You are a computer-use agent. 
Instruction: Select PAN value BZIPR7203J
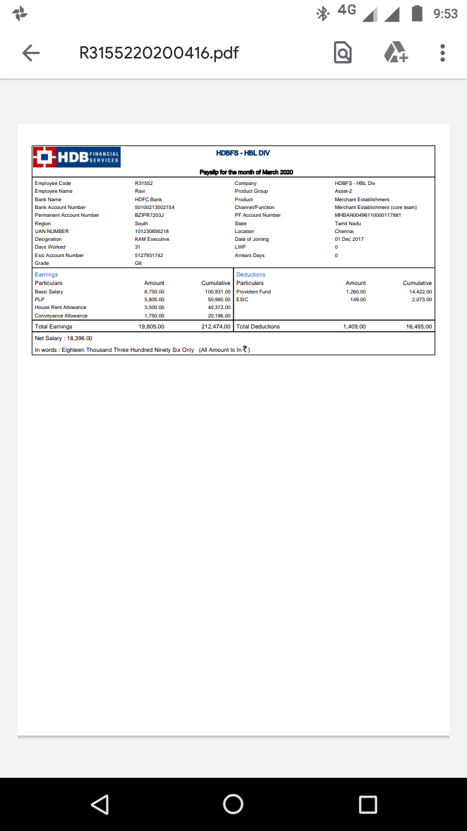click(149, 215)
